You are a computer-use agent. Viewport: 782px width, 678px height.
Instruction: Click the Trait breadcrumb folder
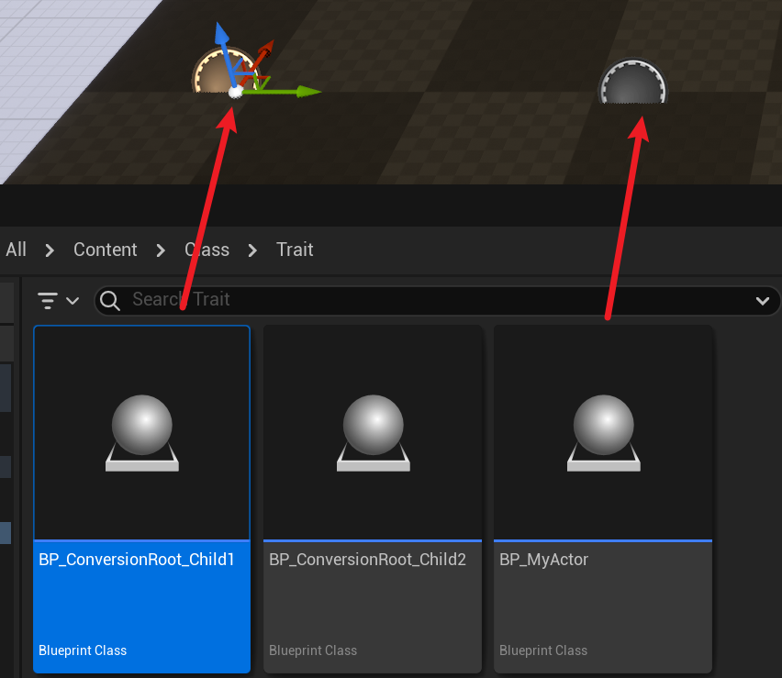tap(295, 250)
